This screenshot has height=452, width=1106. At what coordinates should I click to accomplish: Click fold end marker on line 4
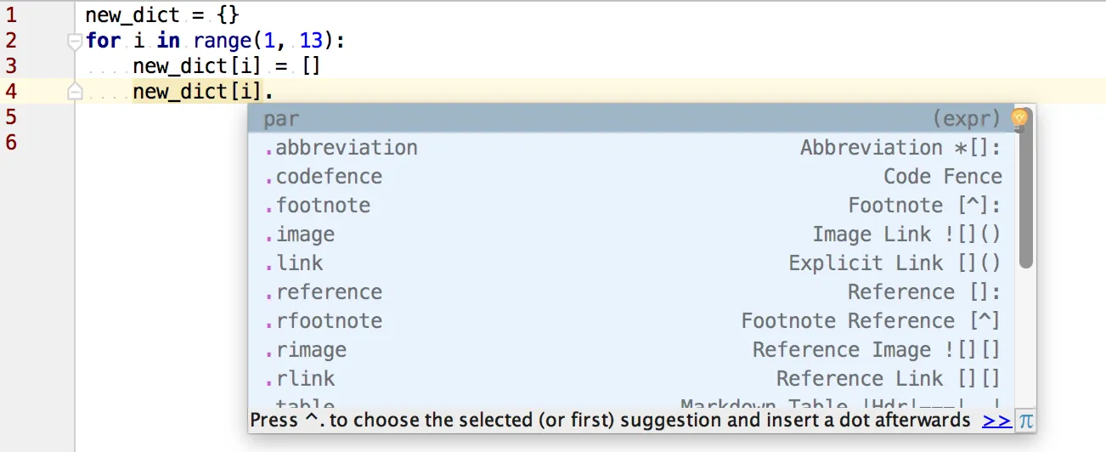click(75, 92)
